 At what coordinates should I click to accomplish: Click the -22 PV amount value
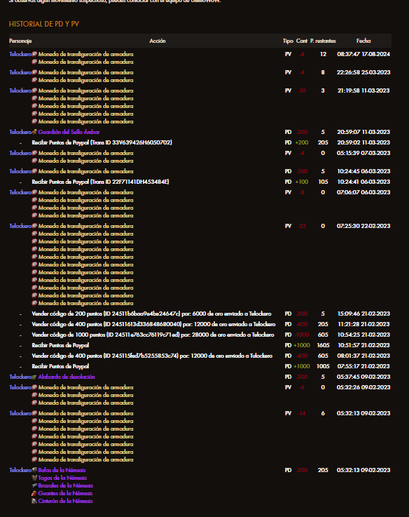coord(302,226)
